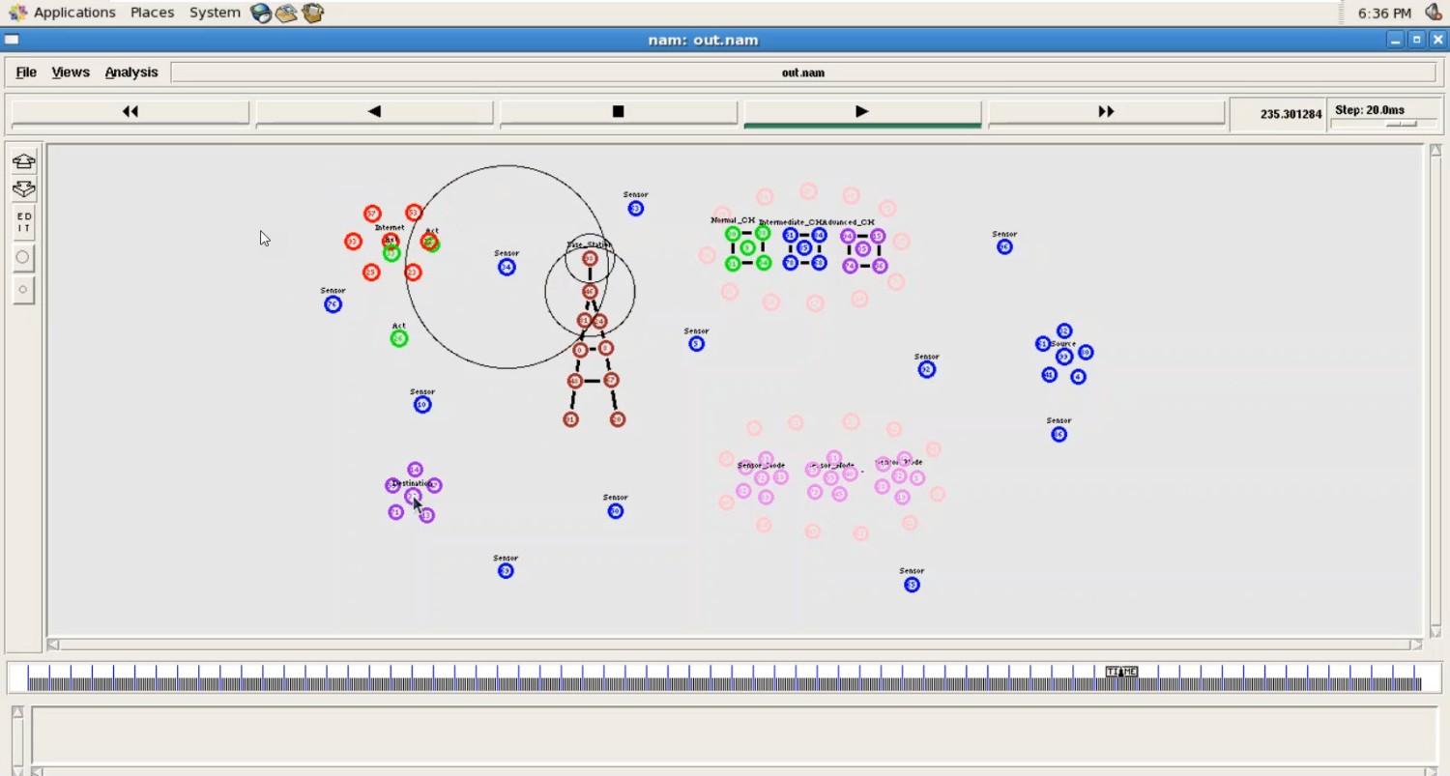Open the Analysis menu
This screenshot has height=776, width=1450.
131,72
